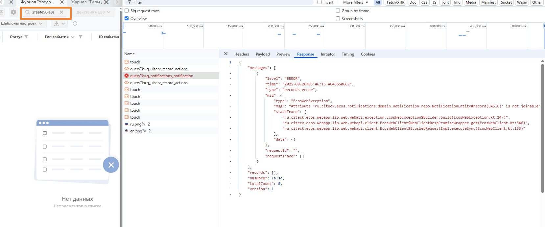
Task: Open the More filters dropdown
Action: click(356, 2)
